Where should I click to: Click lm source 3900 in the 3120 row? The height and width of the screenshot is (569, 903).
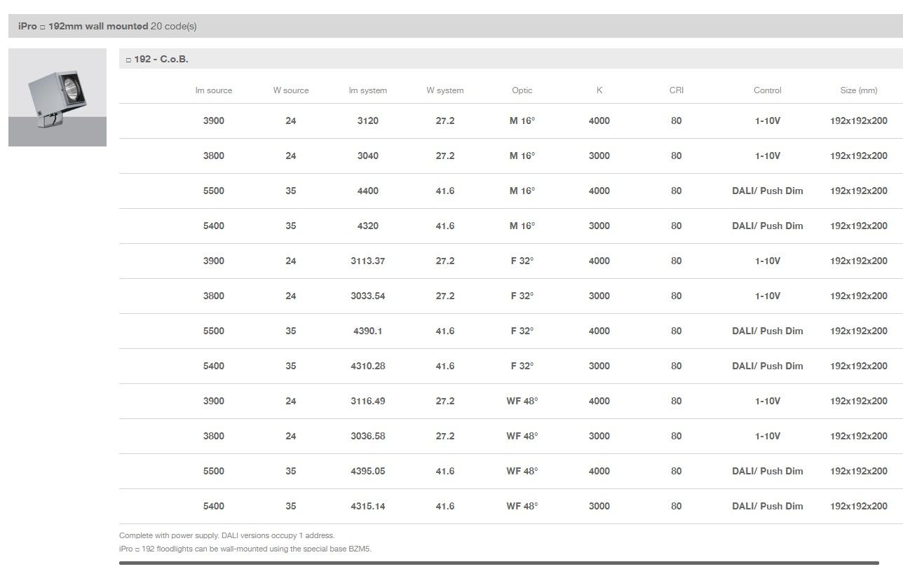(214, 121)
